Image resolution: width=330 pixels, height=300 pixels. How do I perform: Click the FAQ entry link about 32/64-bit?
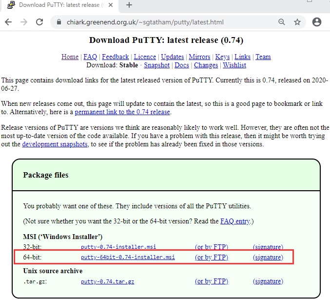235,221
